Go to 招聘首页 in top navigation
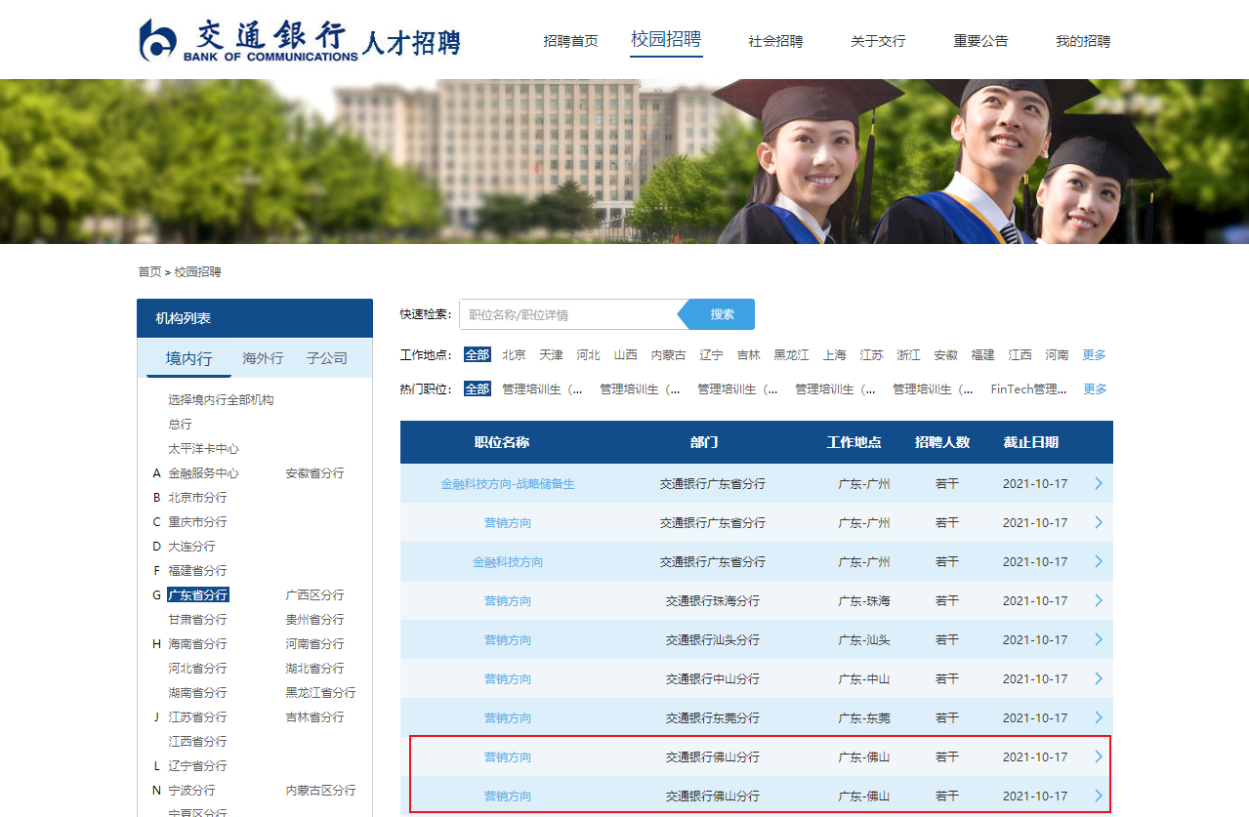1249x817 pixels. point(570,41)
